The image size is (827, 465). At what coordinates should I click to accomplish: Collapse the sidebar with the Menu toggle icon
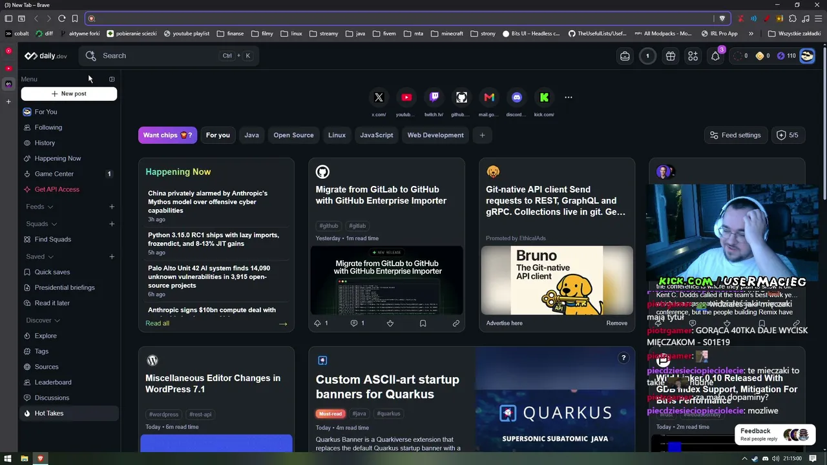click(x=112, y=79)
